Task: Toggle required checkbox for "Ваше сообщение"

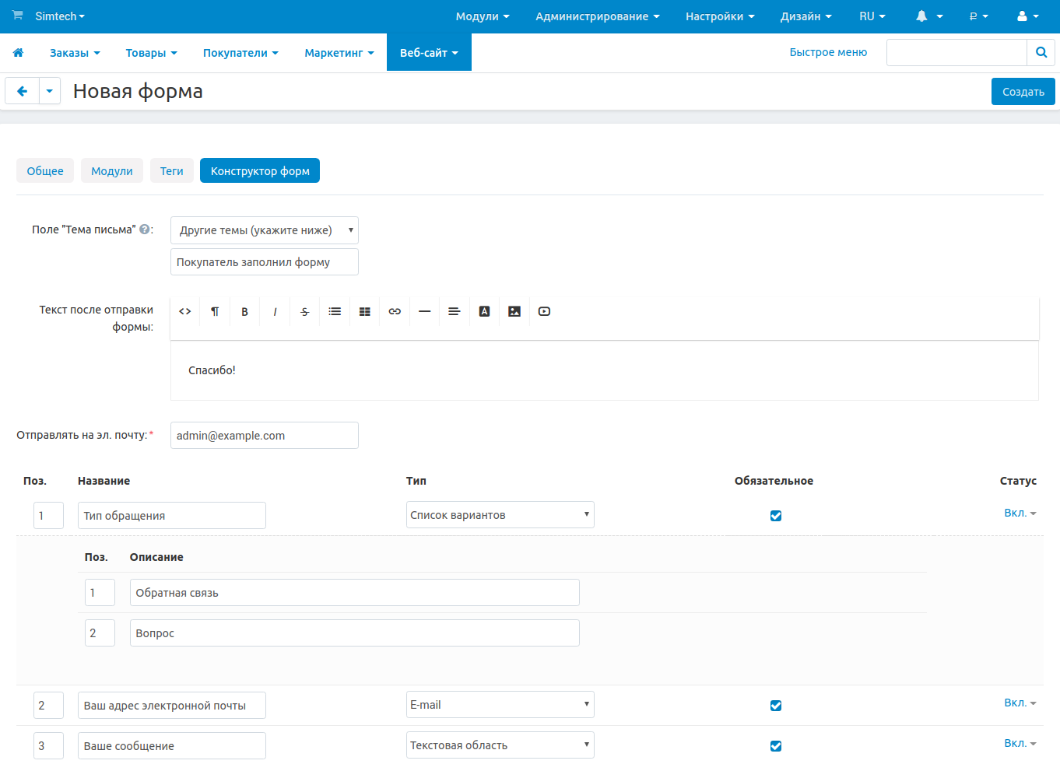Action: coord(776,746)
